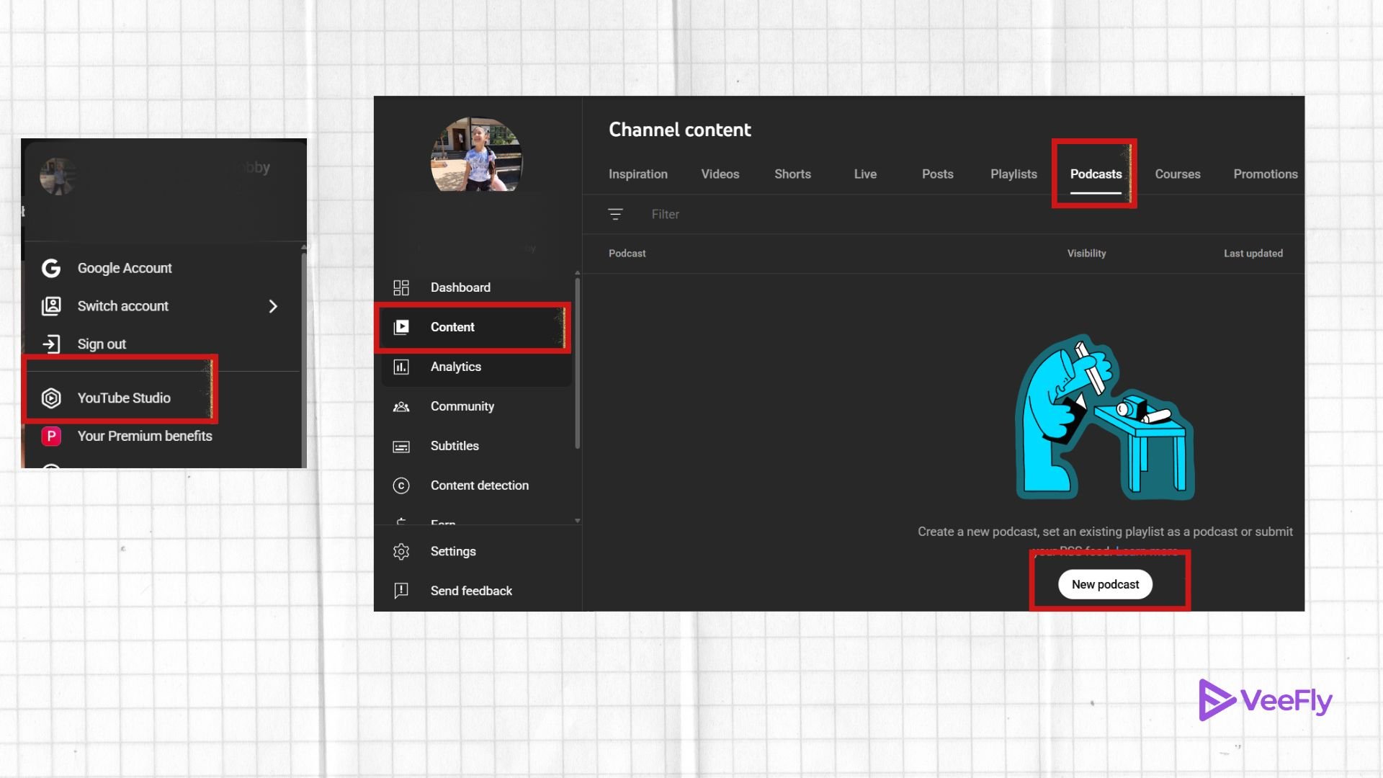This screenshot has width=1383, height=778.
Task: Open Analytics from the sidebar
Action: [x=456, y=367]
